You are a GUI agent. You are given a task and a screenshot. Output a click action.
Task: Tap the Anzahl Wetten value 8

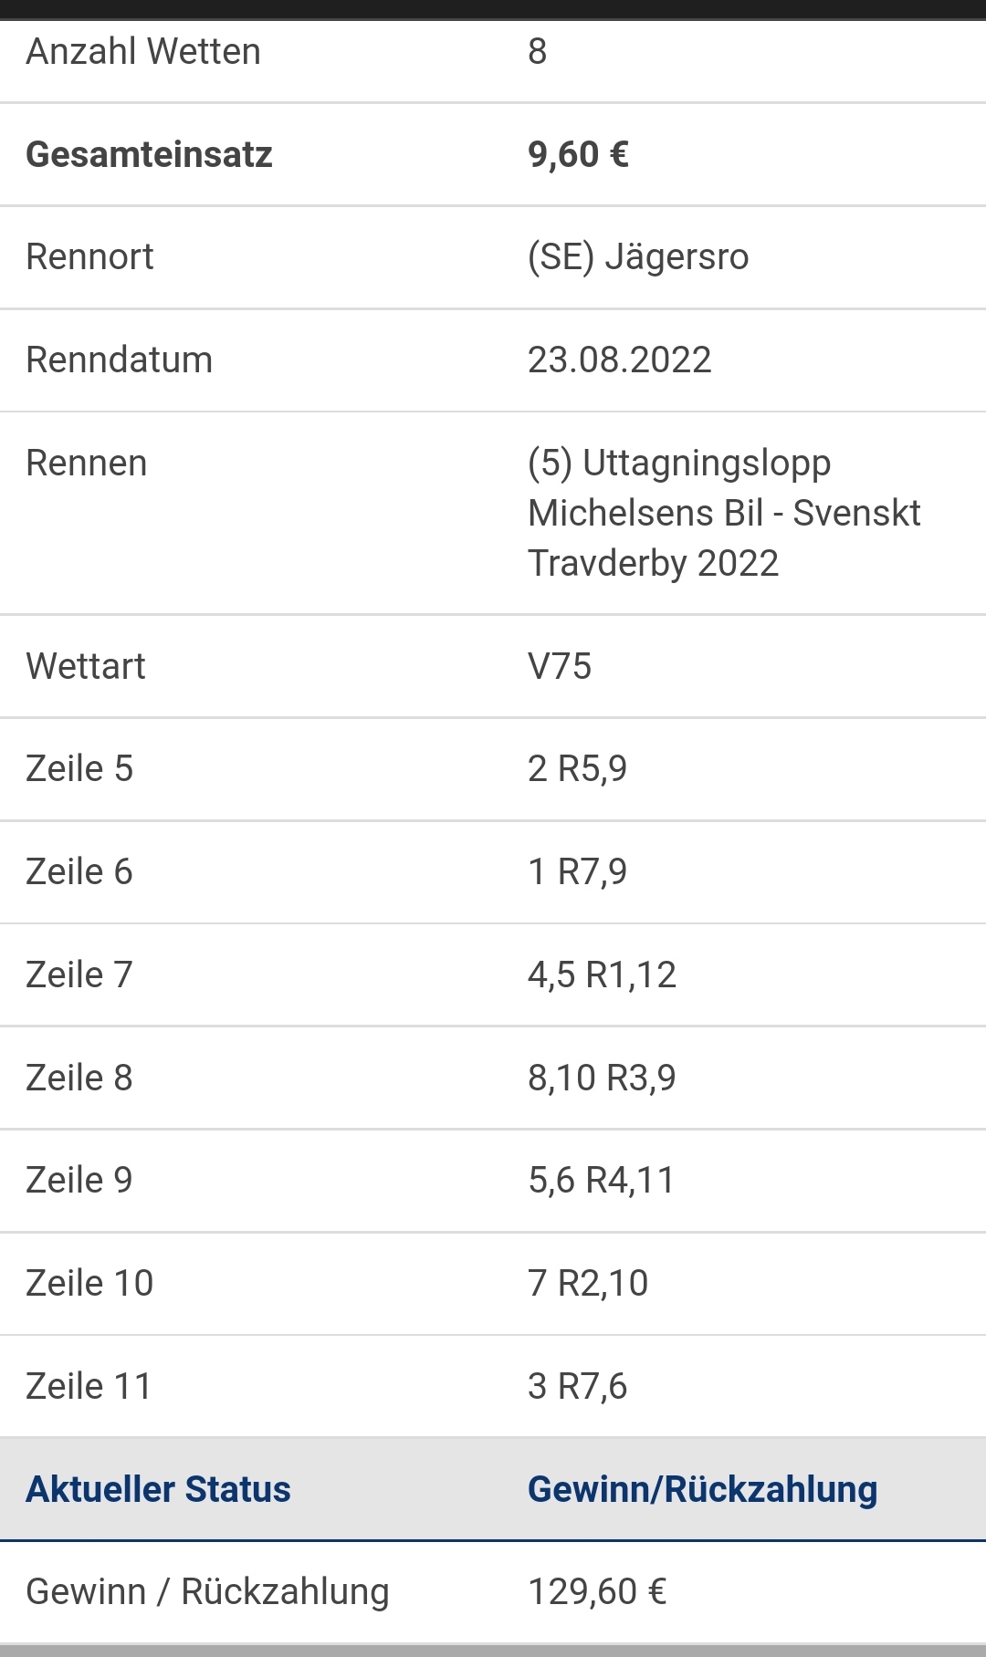537,52
